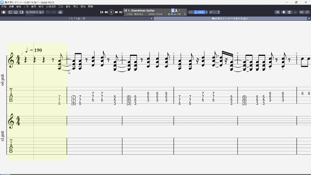The width and height of the screenshot is (311, 175).
Task: Click the Undo arrow icon
Action: tap(48, 12)
